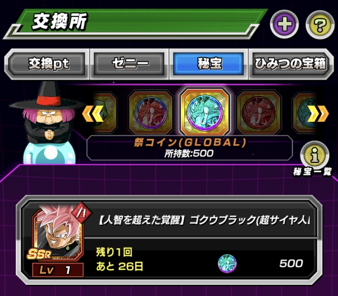The width and height of the screenshot is (338, 296).
Task: Show previous treasures with left double-chevron
Action: point(92,113)
